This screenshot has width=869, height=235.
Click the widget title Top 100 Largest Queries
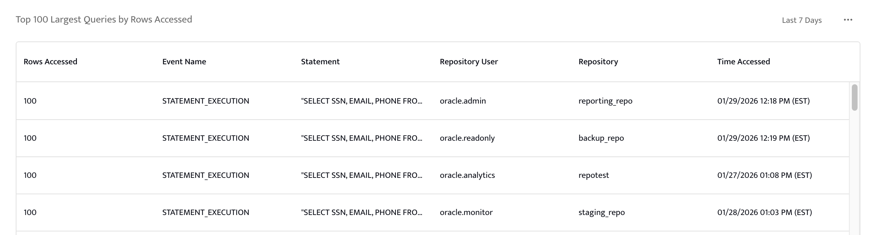click(104, 20)
